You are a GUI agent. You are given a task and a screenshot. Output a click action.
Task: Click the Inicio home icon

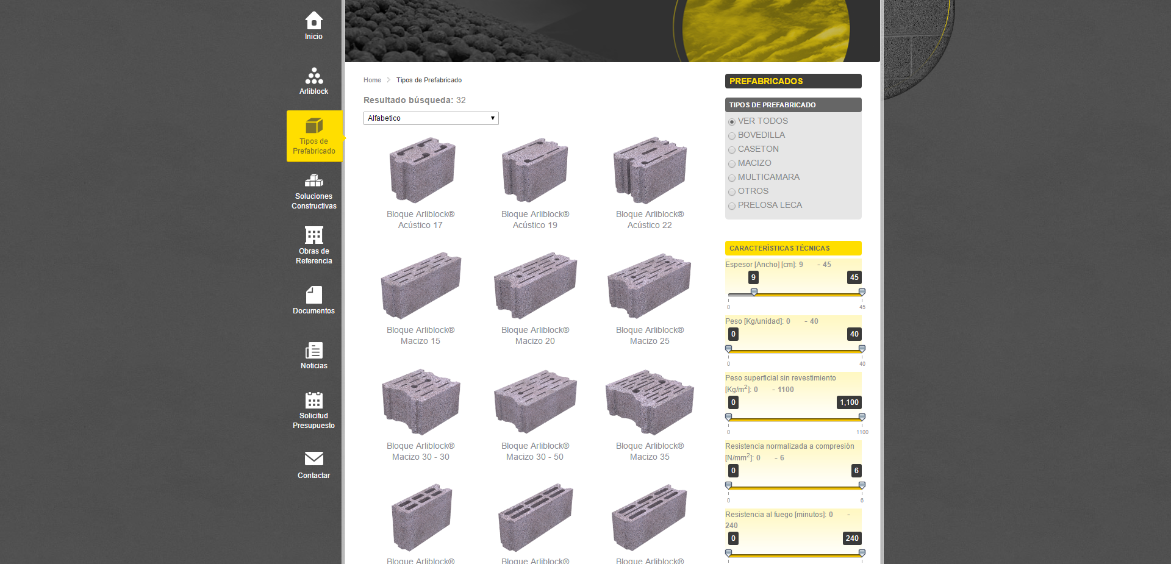point(313,21)
